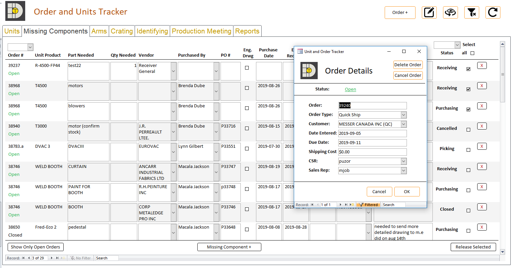Viewport: 515px width, 268px height.
Task: Switch to the Arms tab
Action: (x=99, y=31)
